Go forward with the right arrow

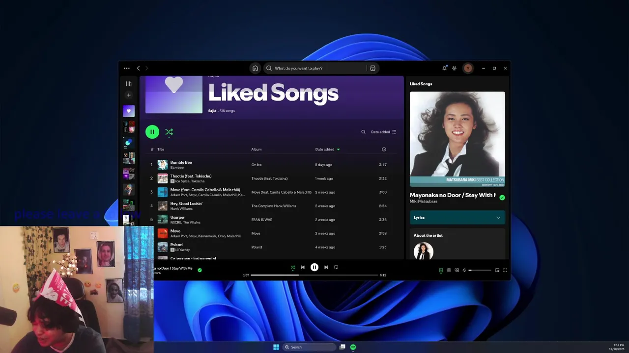click(x=146, y=68)
